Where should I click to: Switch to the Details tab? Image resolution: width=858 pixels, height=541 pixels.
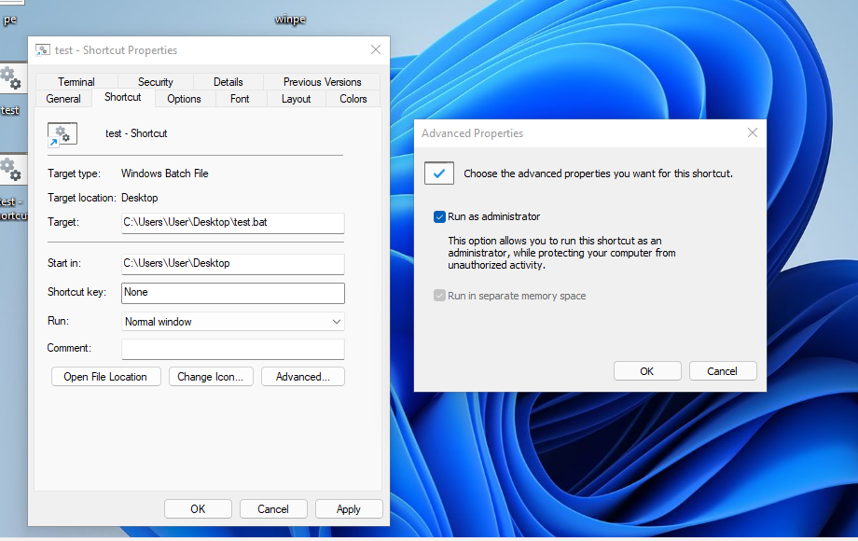(x=228, y=82)
